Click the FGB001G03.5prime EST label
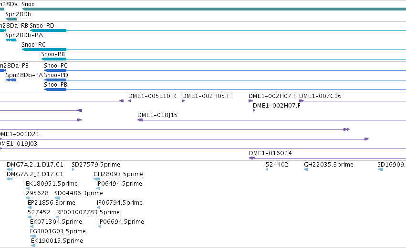This screenshot has height=248, width=406. pos(58,231)
